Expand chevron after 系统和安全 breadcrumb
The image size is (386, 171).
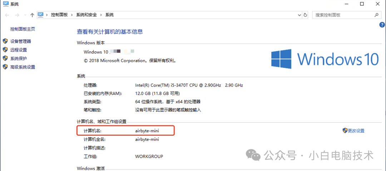(x=101, y=15)
